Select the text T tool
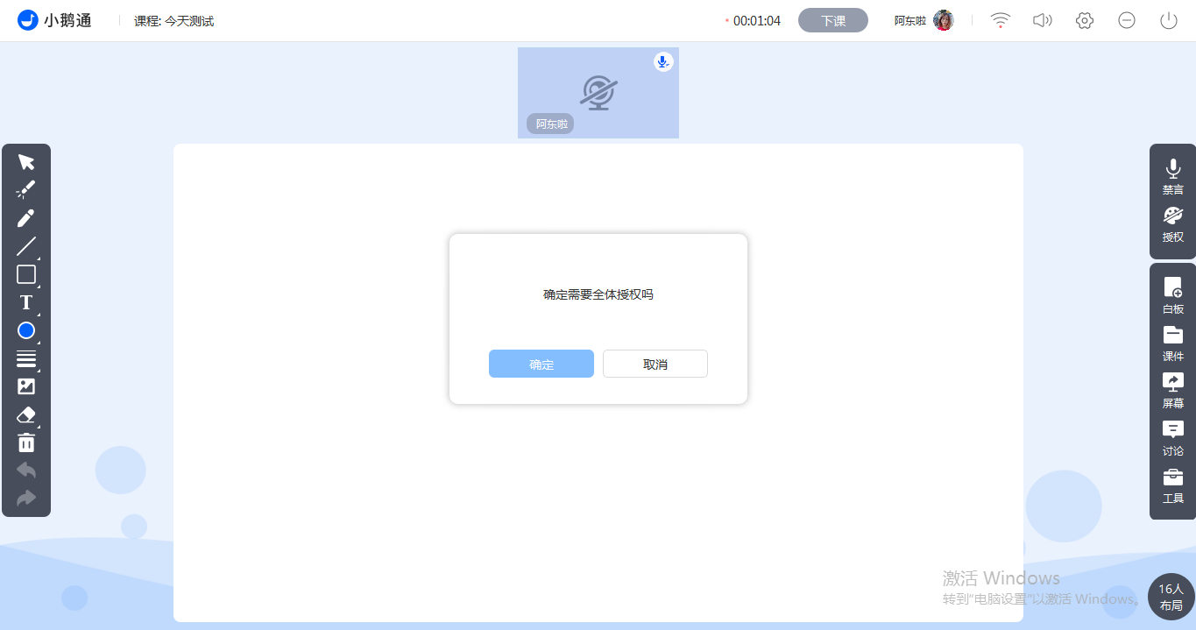 point(26,302)
